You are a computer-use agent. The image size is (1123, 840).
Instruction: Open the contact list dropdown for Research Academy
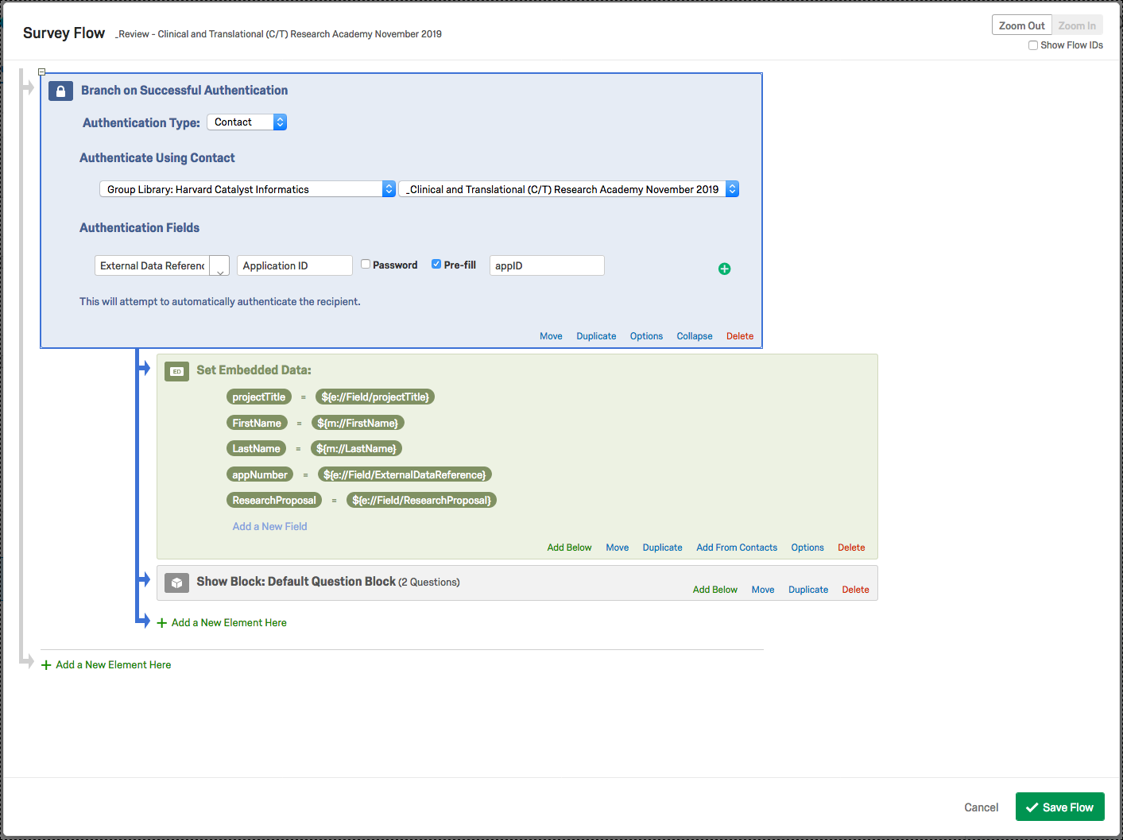point(568,189)
